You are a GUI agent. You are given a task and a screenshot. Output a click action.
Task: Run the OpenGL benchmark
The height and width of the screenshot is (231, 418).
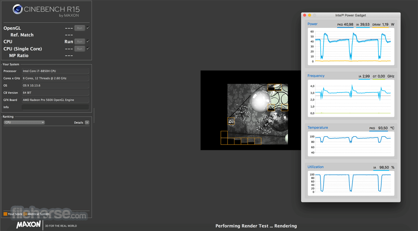click(x=80, y=28)
